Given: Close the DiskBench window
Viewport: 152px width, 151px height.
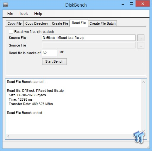Looking at the screenshot, I should pyautogui.click(x=142, y=4).
